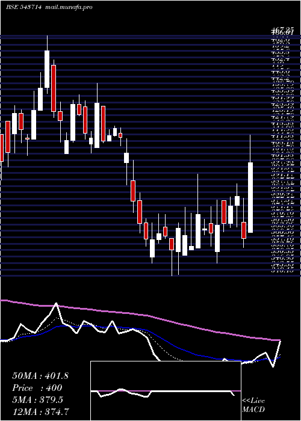Screen dimensions: 301x421
Task: Click the '5MA : 379.5' value
Action: point(37,400)
